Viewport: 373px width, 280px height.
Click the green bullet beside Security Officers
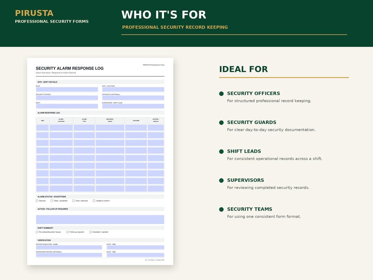[x=221, y=94]
